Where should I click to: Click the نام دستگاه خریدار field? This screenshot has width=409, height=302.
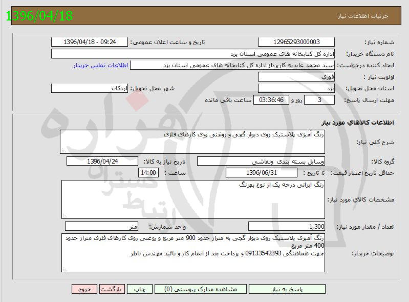point(193,54)
